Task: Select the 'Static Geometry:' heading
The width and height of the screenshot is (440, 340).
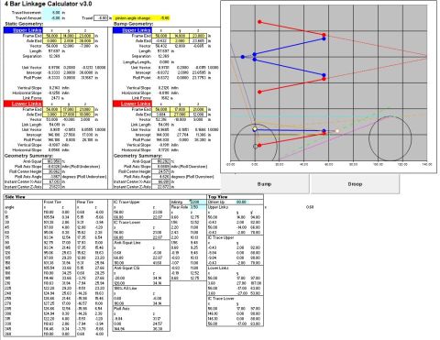Action: click(x=24, y=24)
